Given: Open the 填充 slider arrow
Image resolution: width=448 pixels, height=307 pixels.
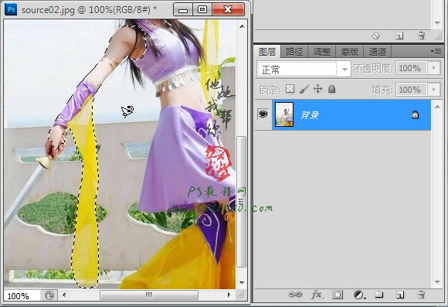Looking at the screenshot, I should pos(434,90).
